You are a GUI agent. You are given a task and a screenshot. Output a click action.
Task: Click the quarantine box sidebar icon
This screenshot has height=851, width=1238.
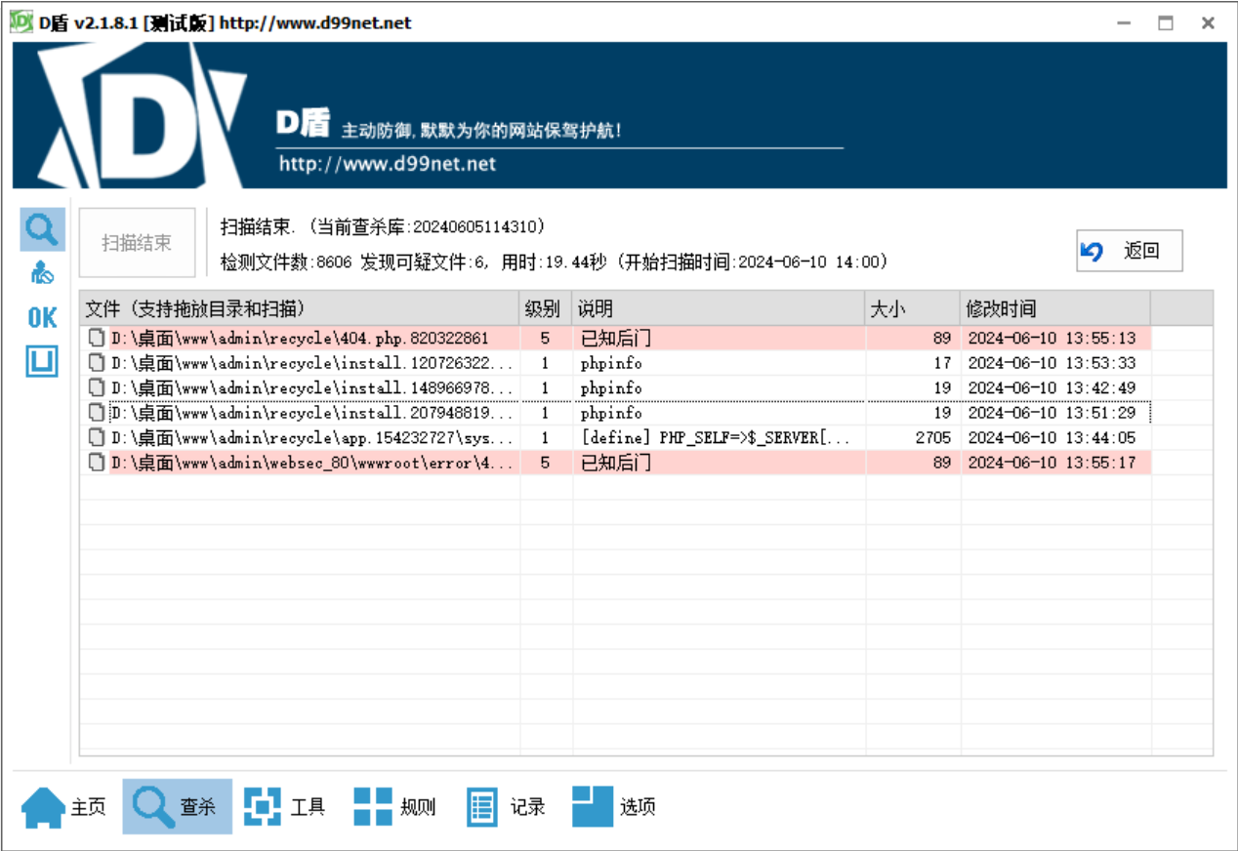coord(42,362)
